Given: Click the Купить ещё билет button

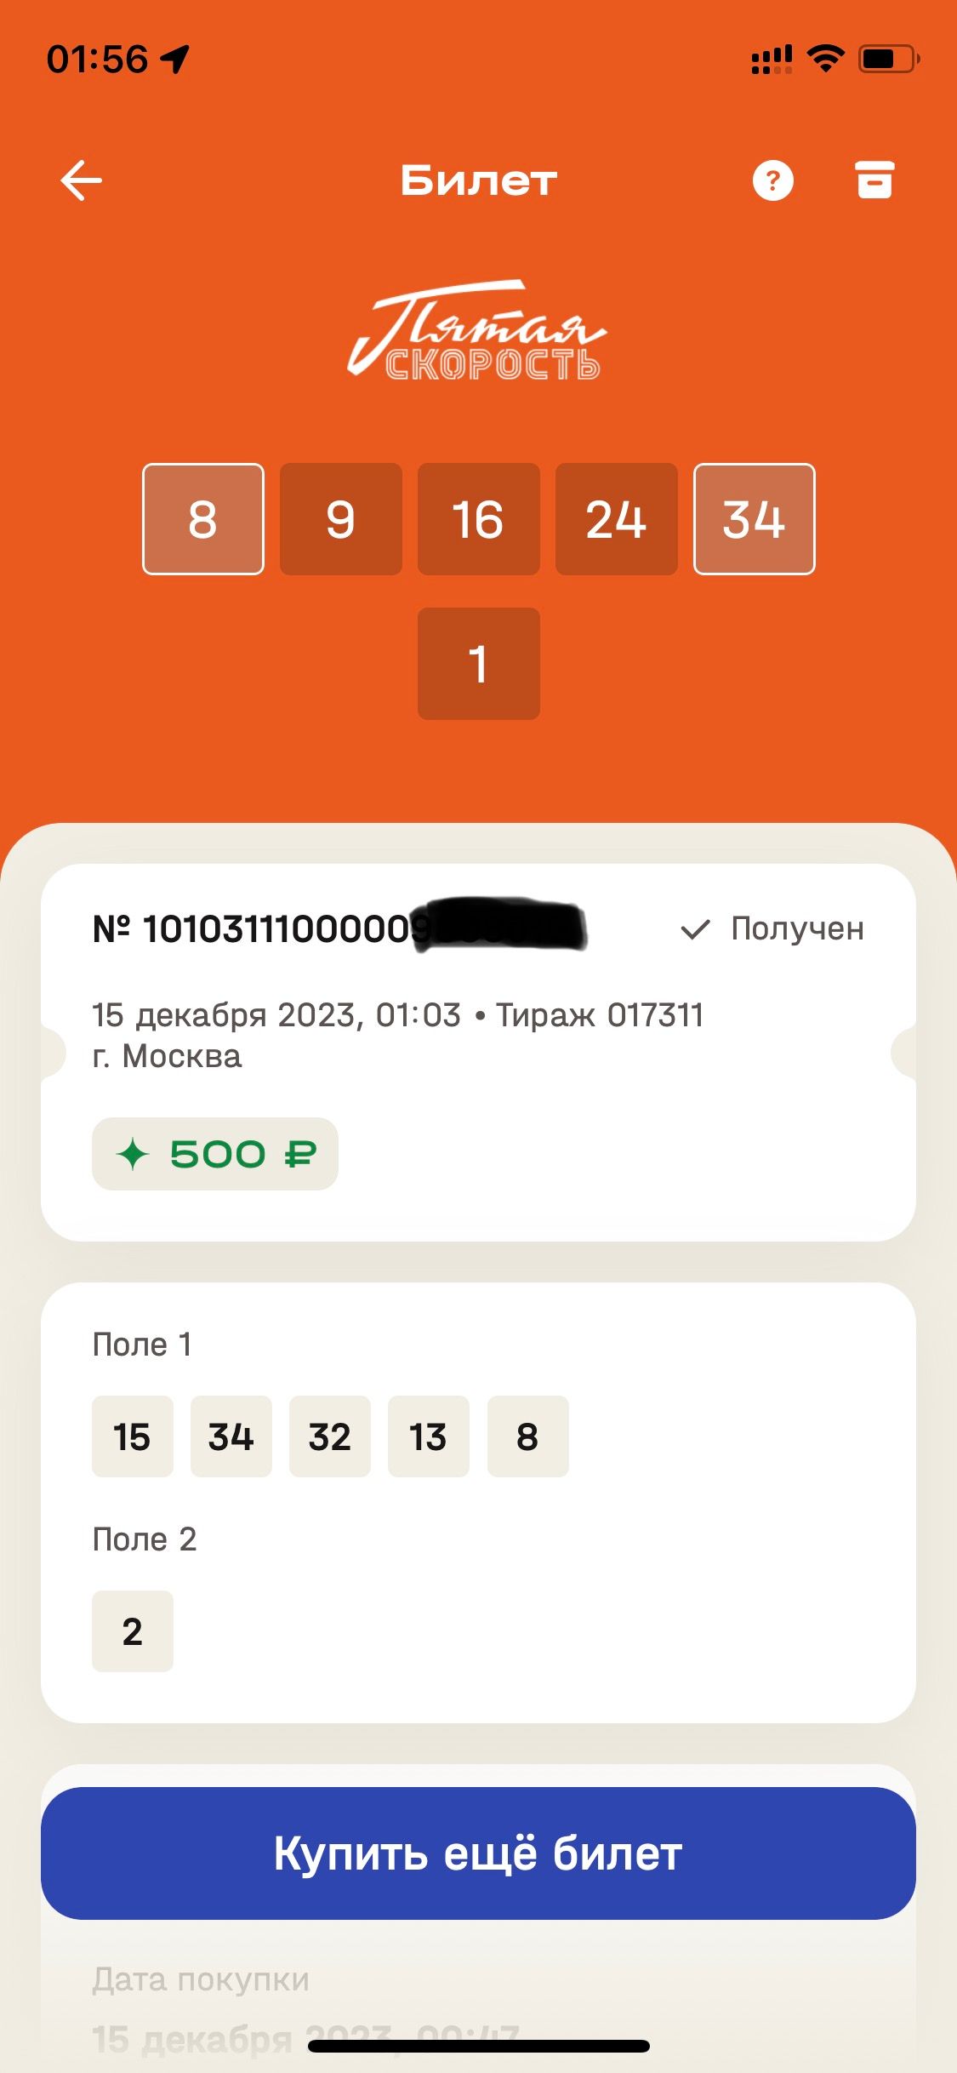Looking at the screenshot, I should (x=478, y=1853).
